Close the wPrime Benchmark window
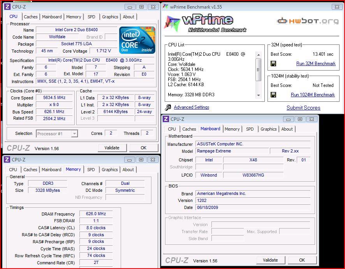Image resolution: width=345 pixels, height=269 pixels. pos(337,7)
